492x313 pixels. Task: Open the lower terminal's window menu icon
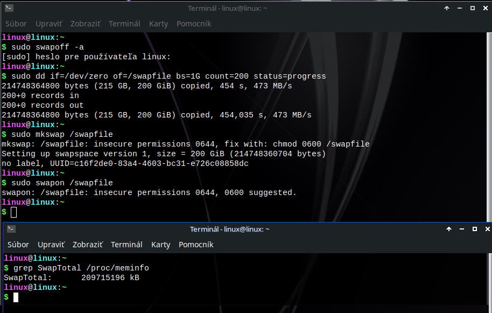coord(11,229)
